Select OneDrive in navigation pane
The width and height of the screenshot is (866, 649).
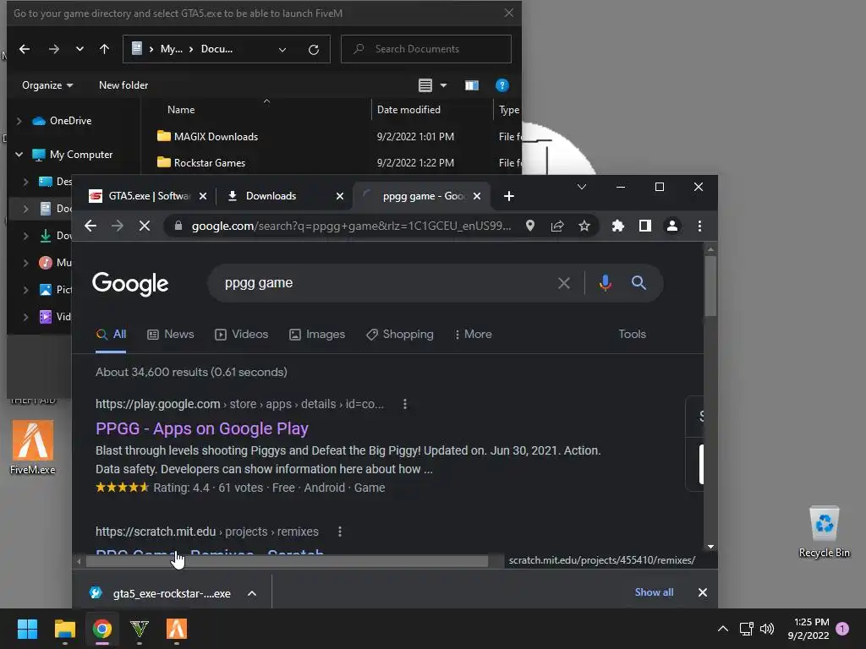pyautogui.click(x=70, y=121)
